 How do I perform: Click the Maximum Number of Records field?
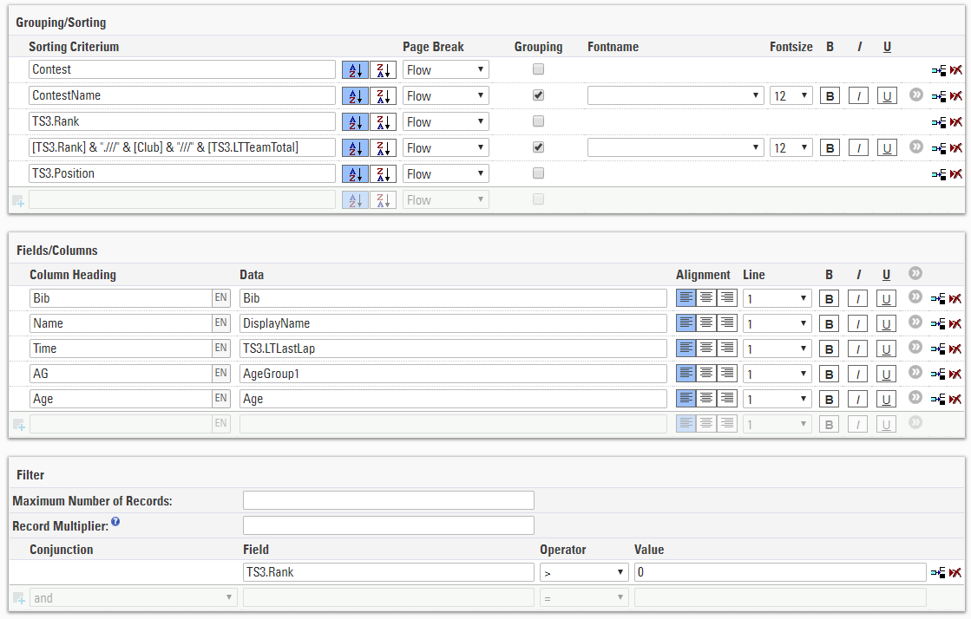(388, 500)
